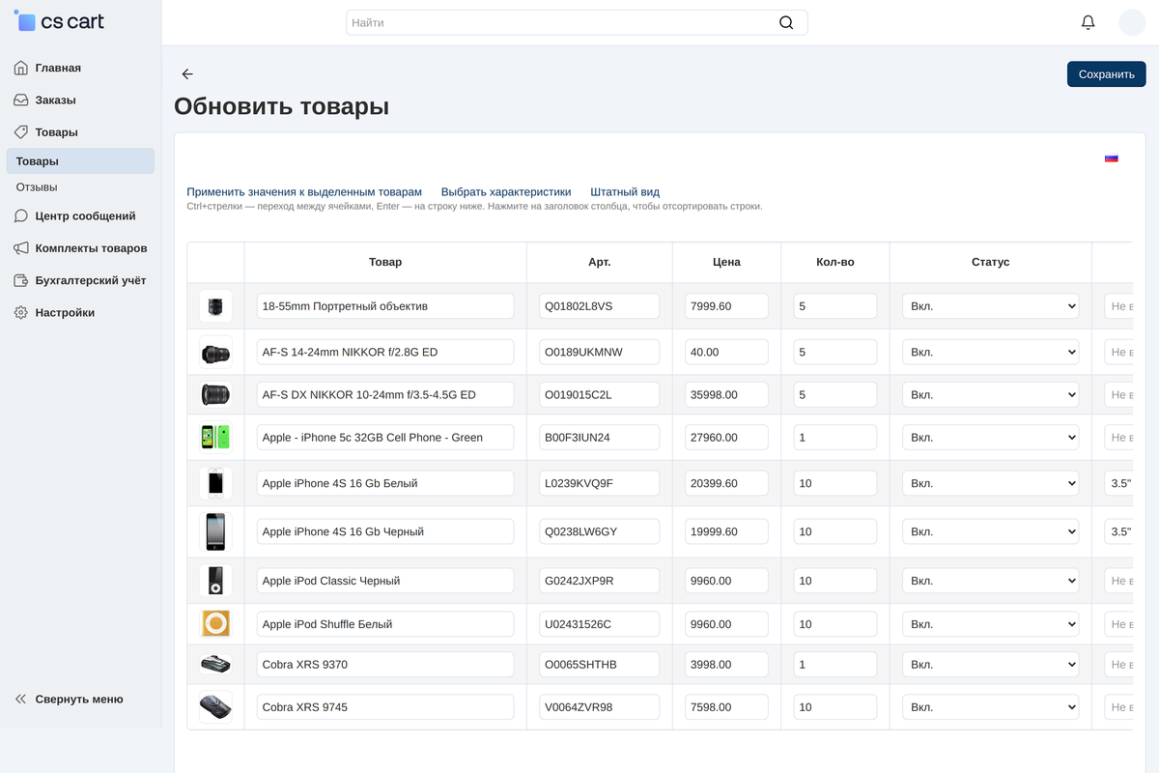Screen dimensions: 1159x773
Task: Open status dropdown for Cobra XRS 9370
Action: [991, 665]
